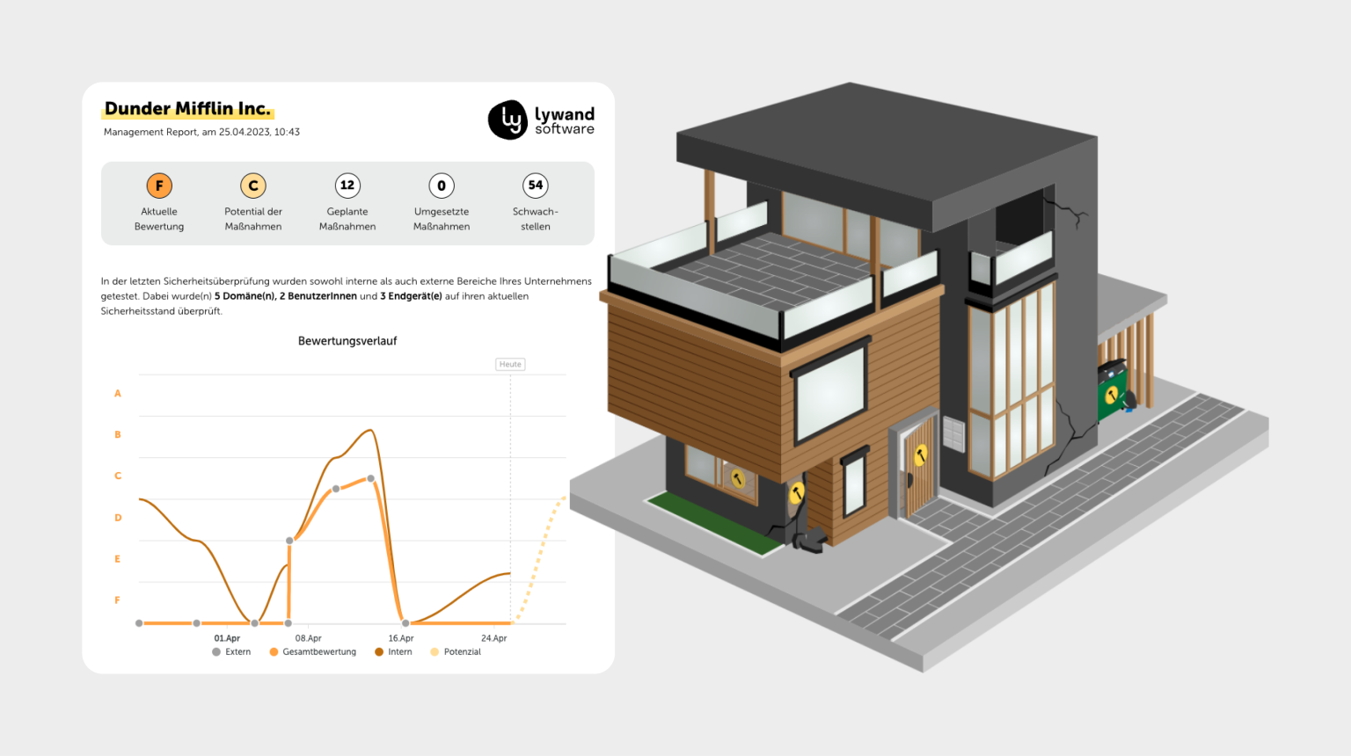Click the Bewertungsverlauf chart heading
1351x756 pixels.
(x=347, y=341)
